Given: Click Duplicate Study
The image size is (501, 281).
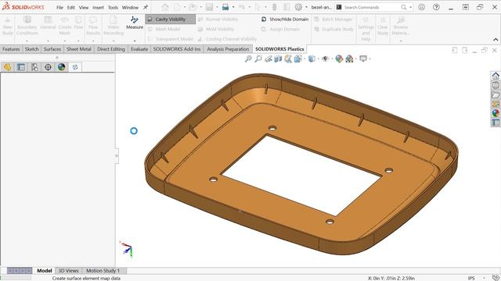Looking at the screenshot, I should click(x=333, y=29).
